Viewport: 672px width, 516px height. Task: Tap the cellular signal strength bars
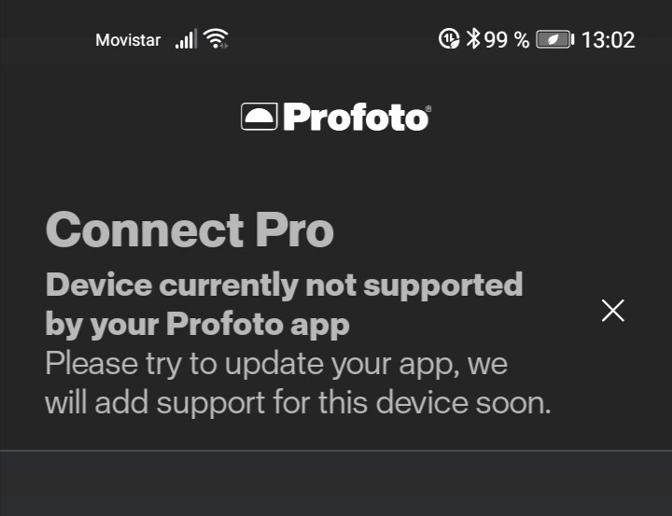(186, 39)
